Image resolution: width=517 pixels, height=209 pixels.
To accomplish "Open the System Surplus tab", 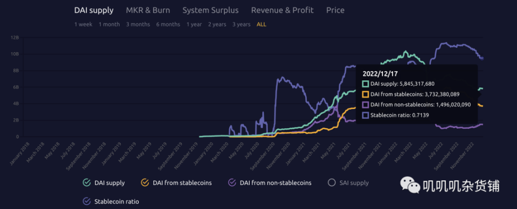I will tap(210, 10).
